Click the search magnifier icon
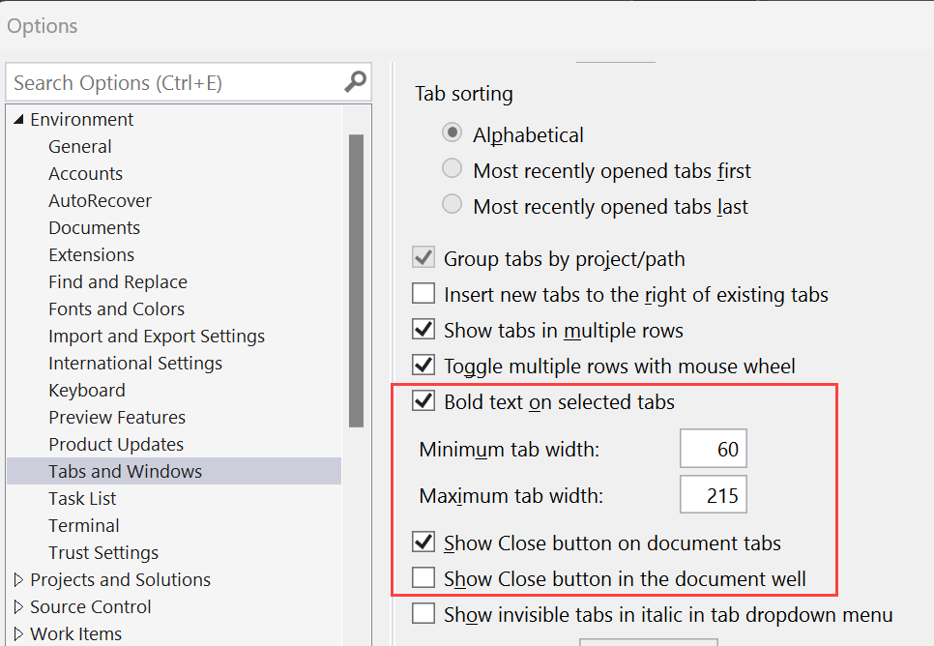Screen dimensions: 934x646 coord(355,82)
